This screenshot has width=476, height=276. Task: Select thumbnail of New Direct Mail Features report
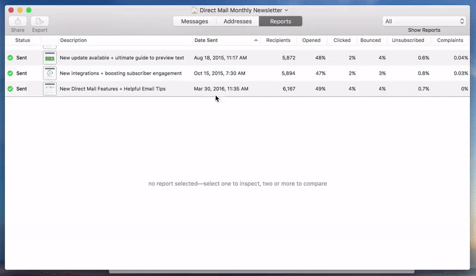[x=50, y=89]
